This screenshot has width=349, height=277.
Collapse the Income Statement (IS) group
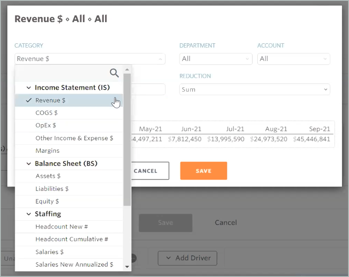coord(29,88)
